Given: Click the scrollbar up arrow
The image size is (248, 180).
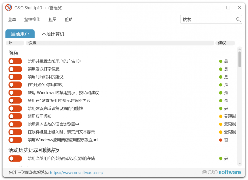Looking at the screenshot, I should (239, 49).
